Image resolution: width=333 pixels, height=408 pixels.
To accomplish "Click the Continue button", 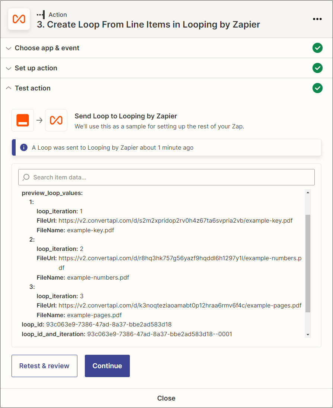I will tap(107, 366).
